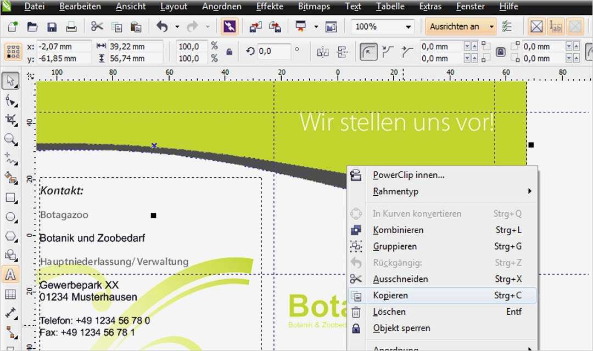Open the Bitmaps menu
Viewport: 593px width, 351px height.
tap(314, 6)
